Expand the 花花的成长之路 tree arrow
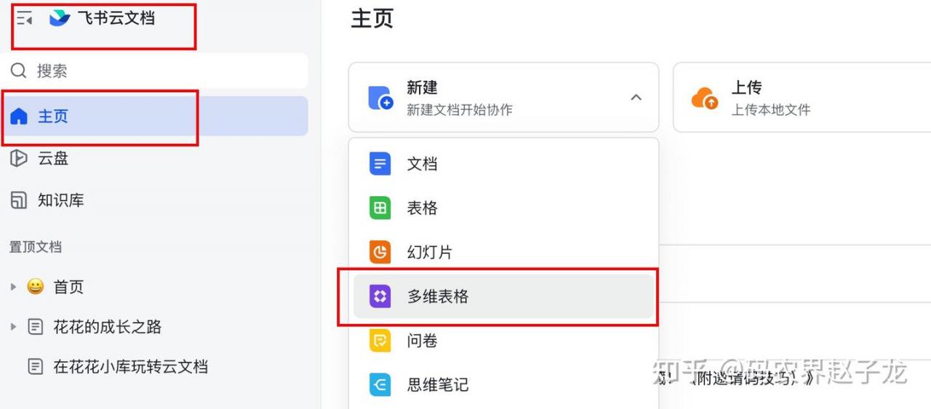 13,327
